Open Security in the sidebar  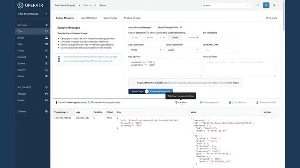(22, 70)
